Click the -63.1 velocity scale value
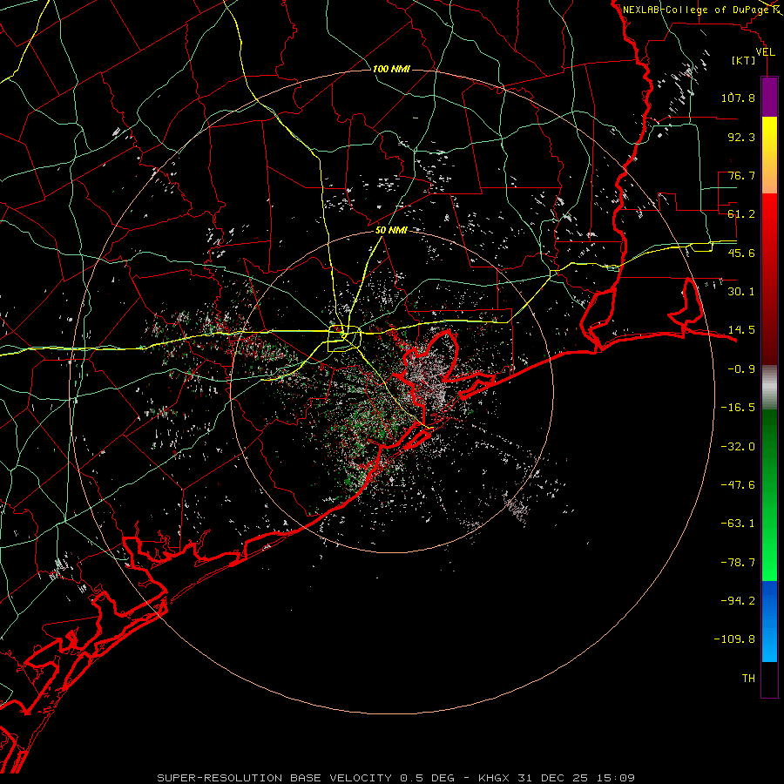784x784 pixels. coord(738,524)
